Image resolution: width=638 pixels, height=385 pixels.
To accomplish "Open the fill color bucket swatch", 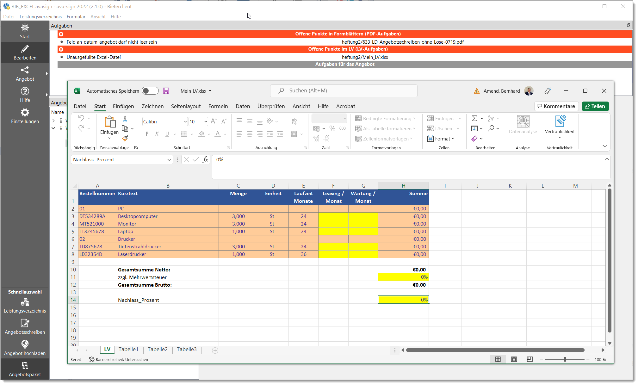I will [201, 134].
